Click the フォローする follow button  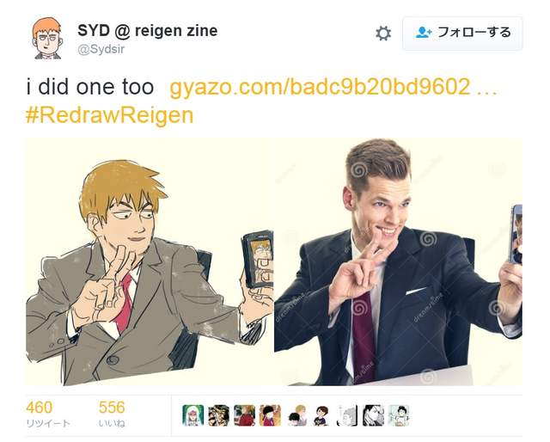462,34
